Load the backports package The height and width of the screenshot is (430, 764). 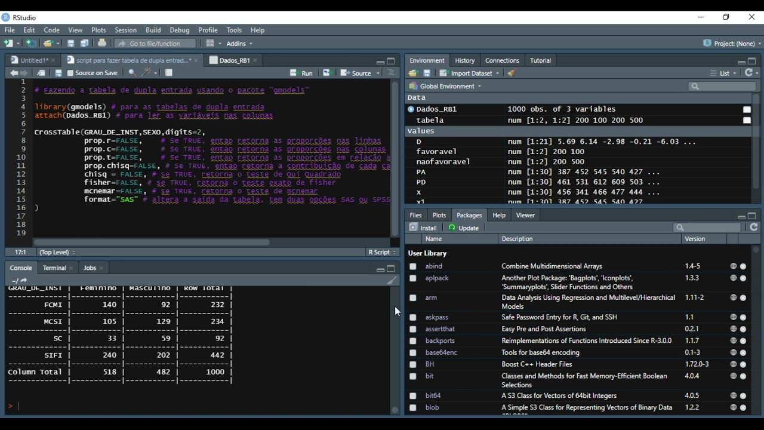coord(412,341)
